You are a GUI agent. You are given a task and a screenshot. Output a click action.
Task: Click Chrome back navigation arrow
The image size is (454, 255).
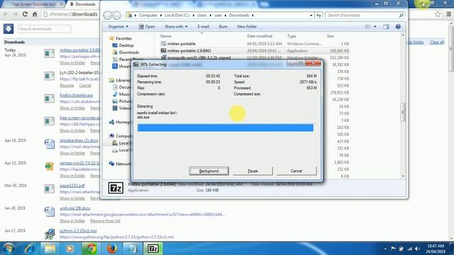tap(6, 14)
